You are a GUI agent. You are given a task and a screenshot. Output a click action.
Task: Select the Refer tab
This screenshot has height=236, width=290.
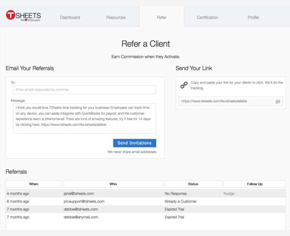[x=162, y=17]
